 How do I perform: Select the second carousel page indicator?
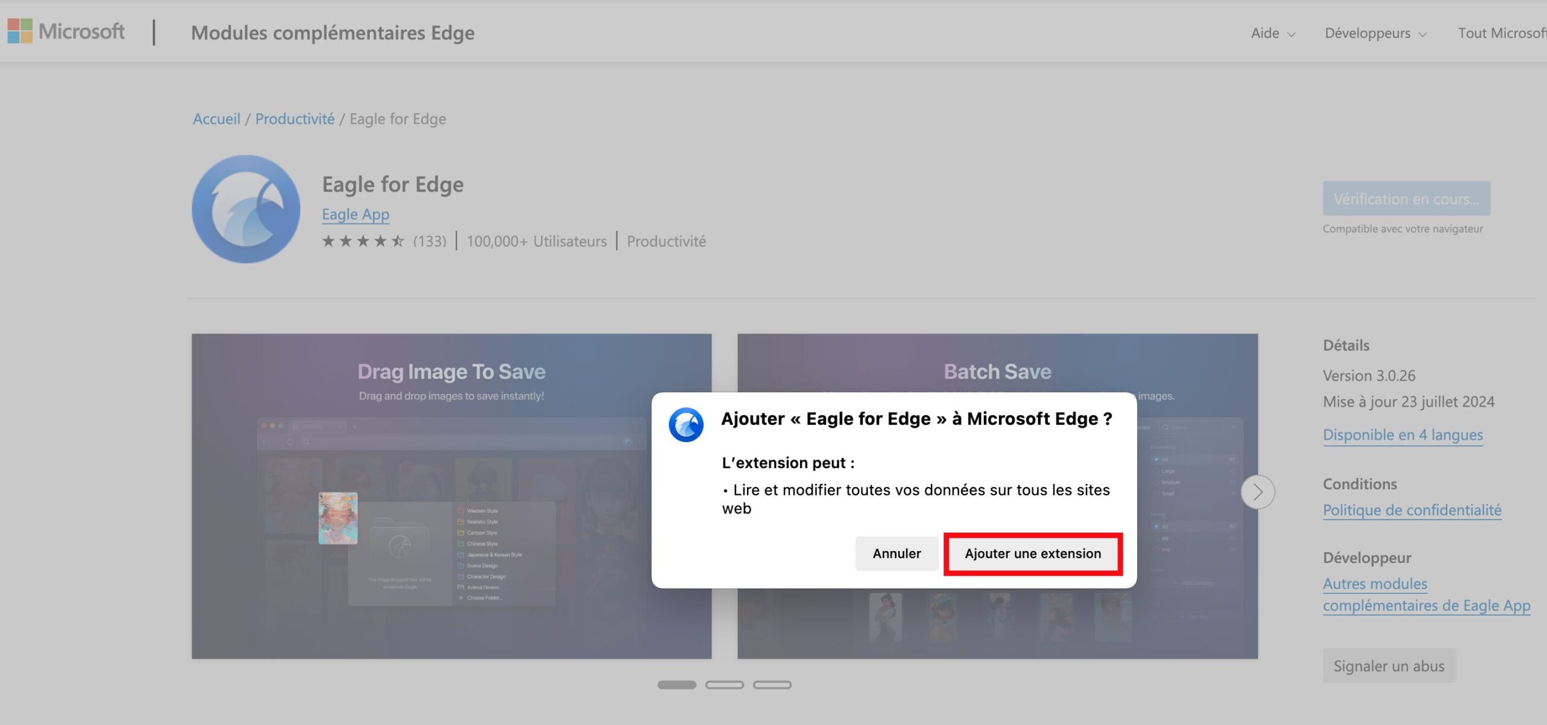[725, 685]
